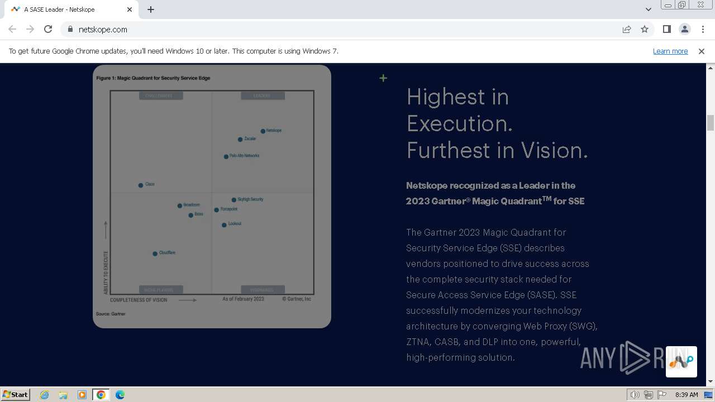Open the Netskope chat widget

pos(681,362)
